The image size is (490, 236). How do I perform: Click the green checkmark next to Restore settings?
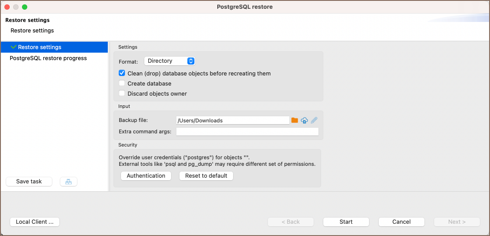click(x=14, y=47)
